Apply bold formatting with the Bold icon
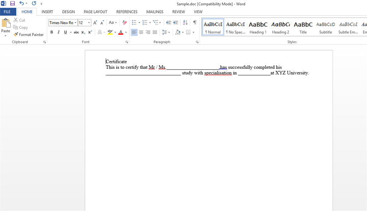367x211 pixels. pyautogui.click(x=52, y=32)
